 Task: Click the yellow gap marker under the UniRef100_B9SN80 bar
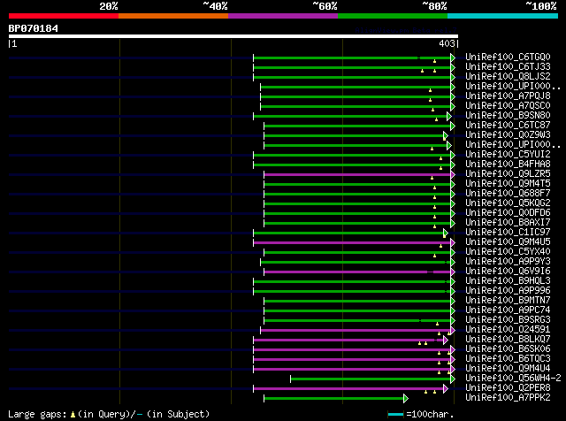pos(436,119)
